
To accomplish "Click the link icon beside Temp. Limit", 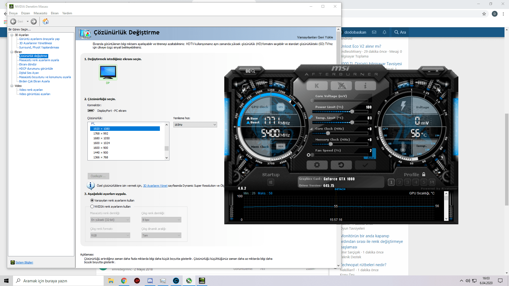I will point(310,117).
